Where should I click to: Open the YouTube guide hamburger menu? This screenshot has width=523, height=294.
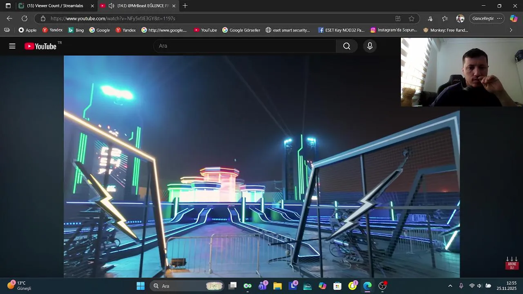click(12, 46)
